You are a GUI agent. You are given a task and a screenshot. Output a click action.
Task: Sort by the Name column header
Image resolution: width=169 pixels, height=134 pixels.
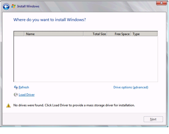54,34
